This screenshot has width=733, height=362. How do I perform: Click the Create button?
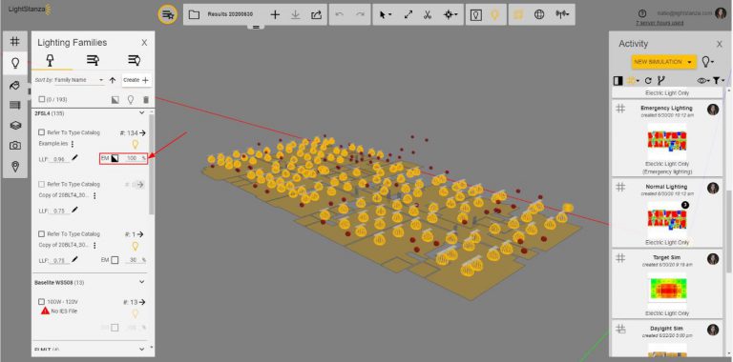click(x=136, y=80)
